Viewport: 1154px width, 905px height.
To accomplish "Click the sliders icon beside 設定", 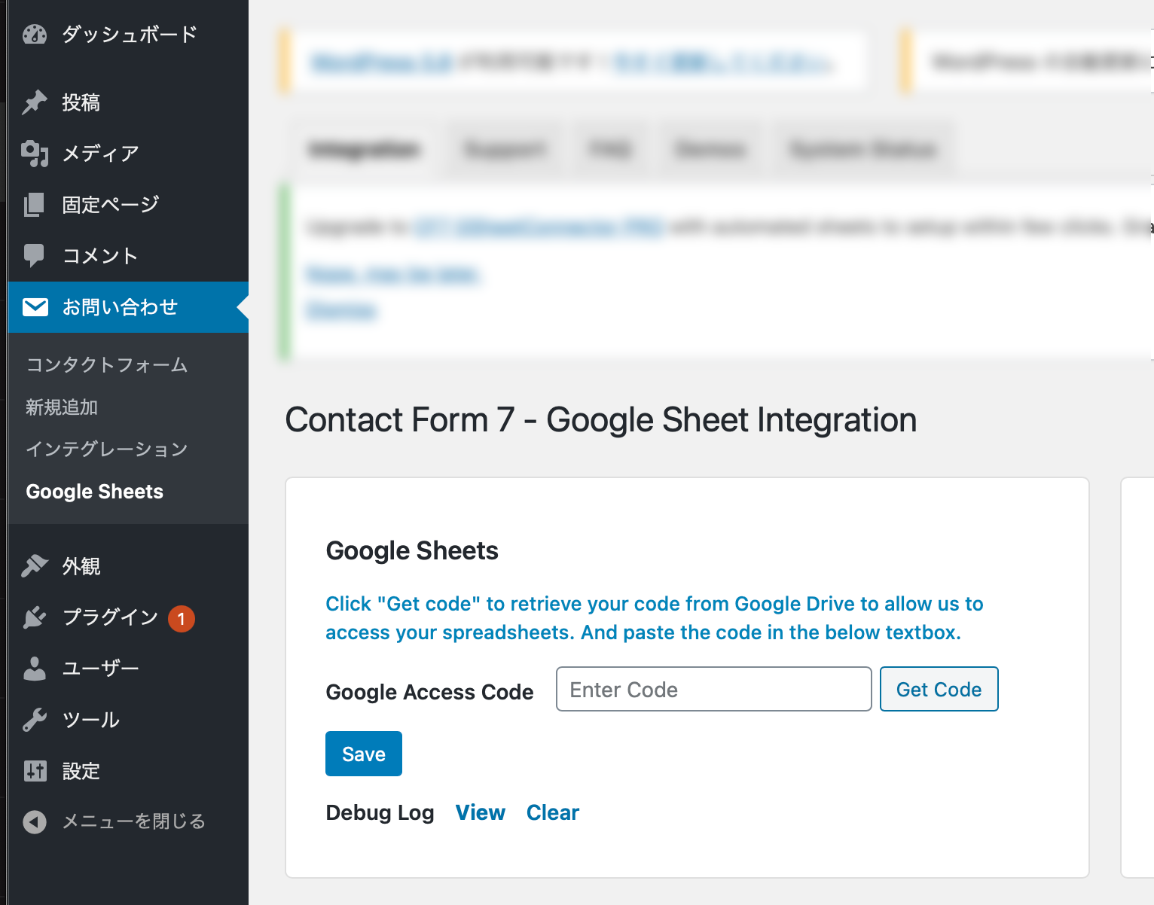I will (35, 771).
